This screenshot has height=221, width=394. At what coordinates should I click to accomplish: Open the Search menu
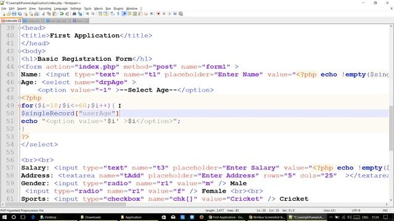(22, 9)
